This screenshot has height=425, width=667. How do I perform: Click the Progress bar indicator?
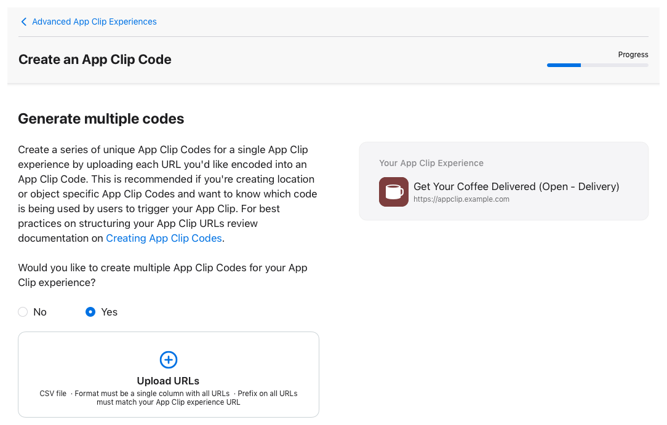pyautogui.click(x=597, y=65)
